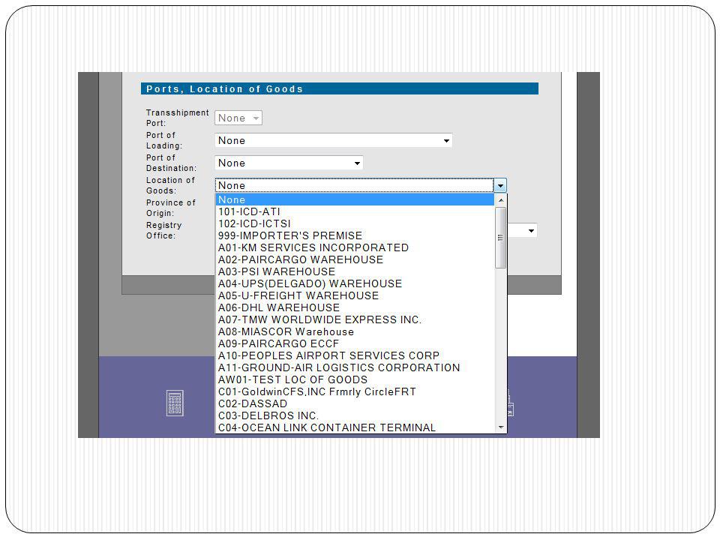Select A04-UPS(DELGADO) WAREHOUSE

355,283
